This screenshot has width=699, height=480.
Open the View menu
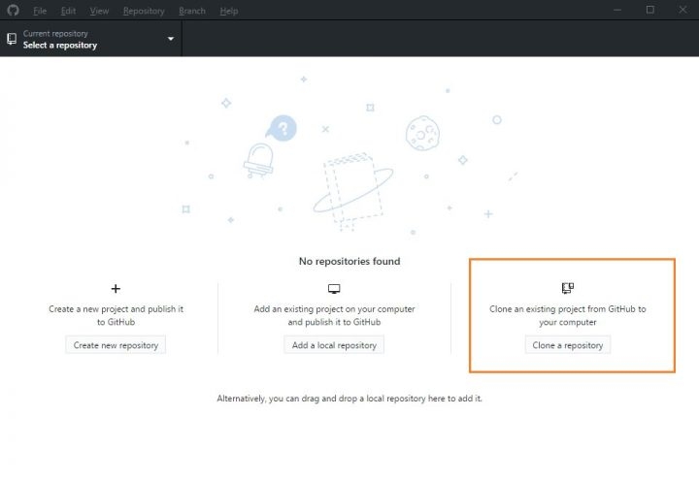coord(99,11)
